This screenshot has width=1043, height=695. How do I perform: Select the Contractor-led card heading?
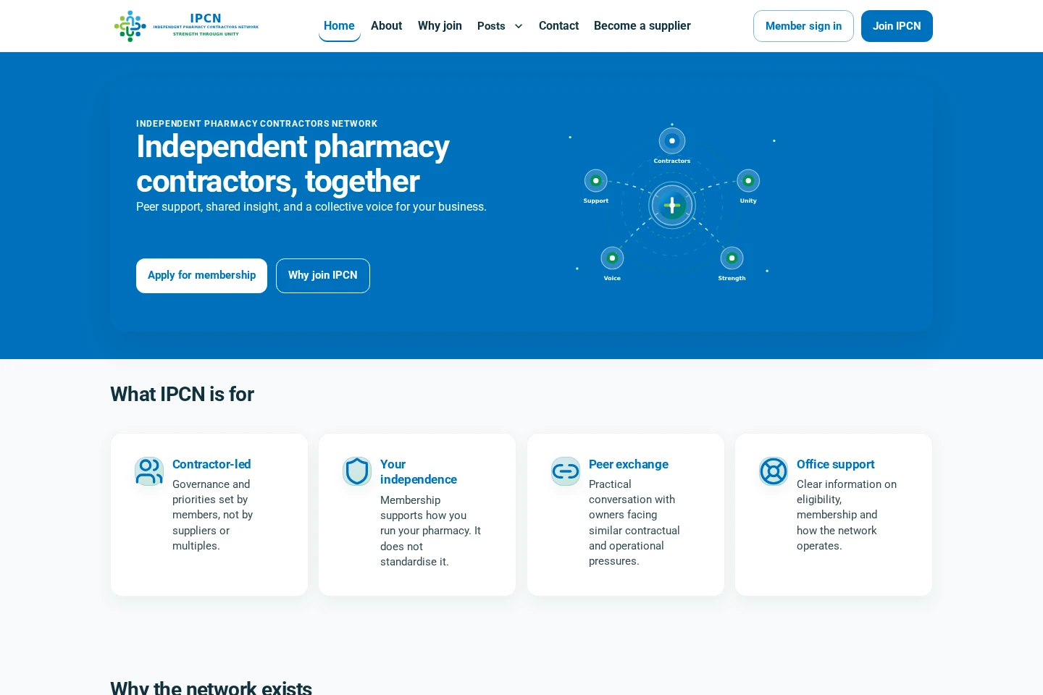pos(211,464)
